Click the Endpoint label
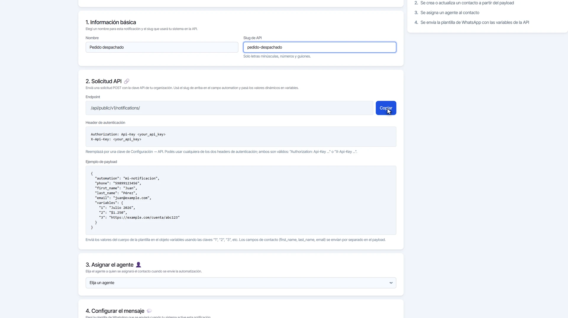This screenshot has height=318, width=568. point(93,97)
